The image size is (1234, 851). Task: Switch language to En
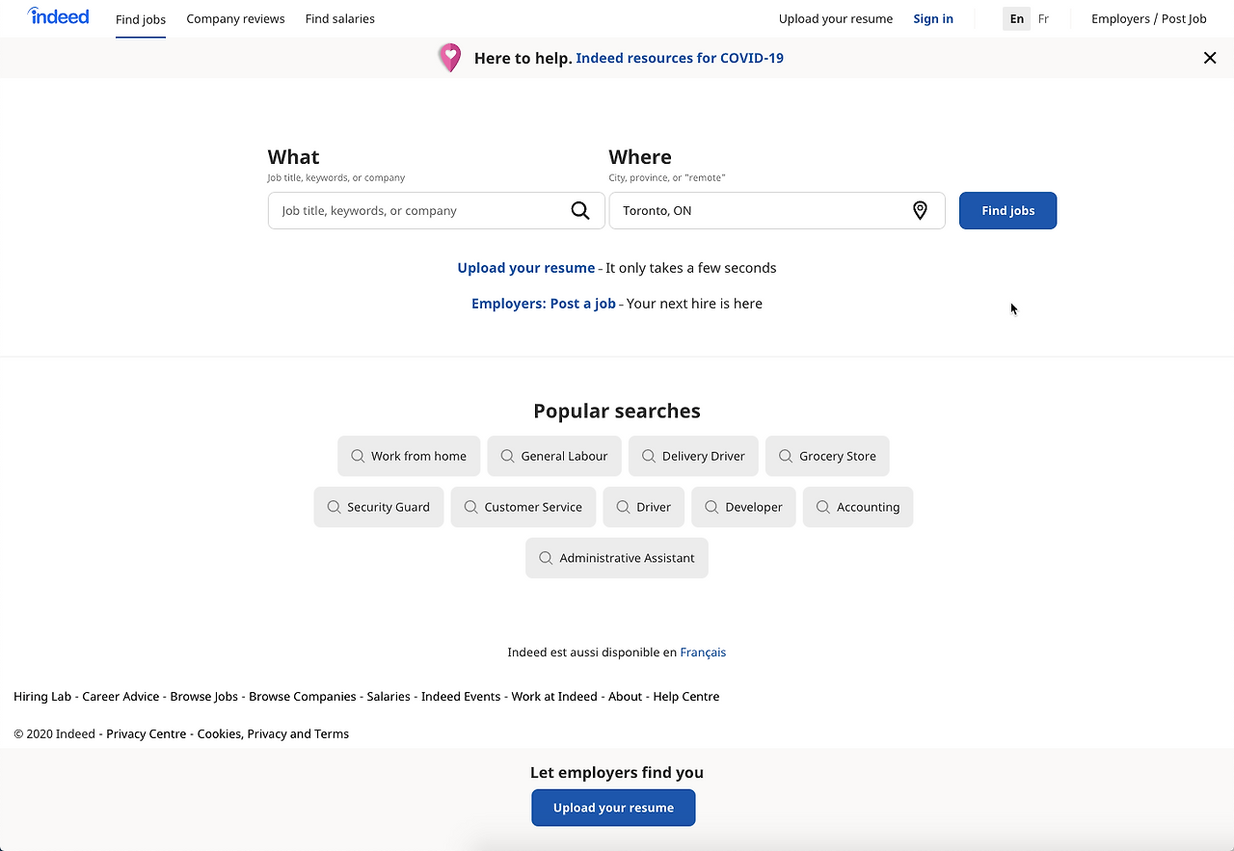coord(1017,19)
